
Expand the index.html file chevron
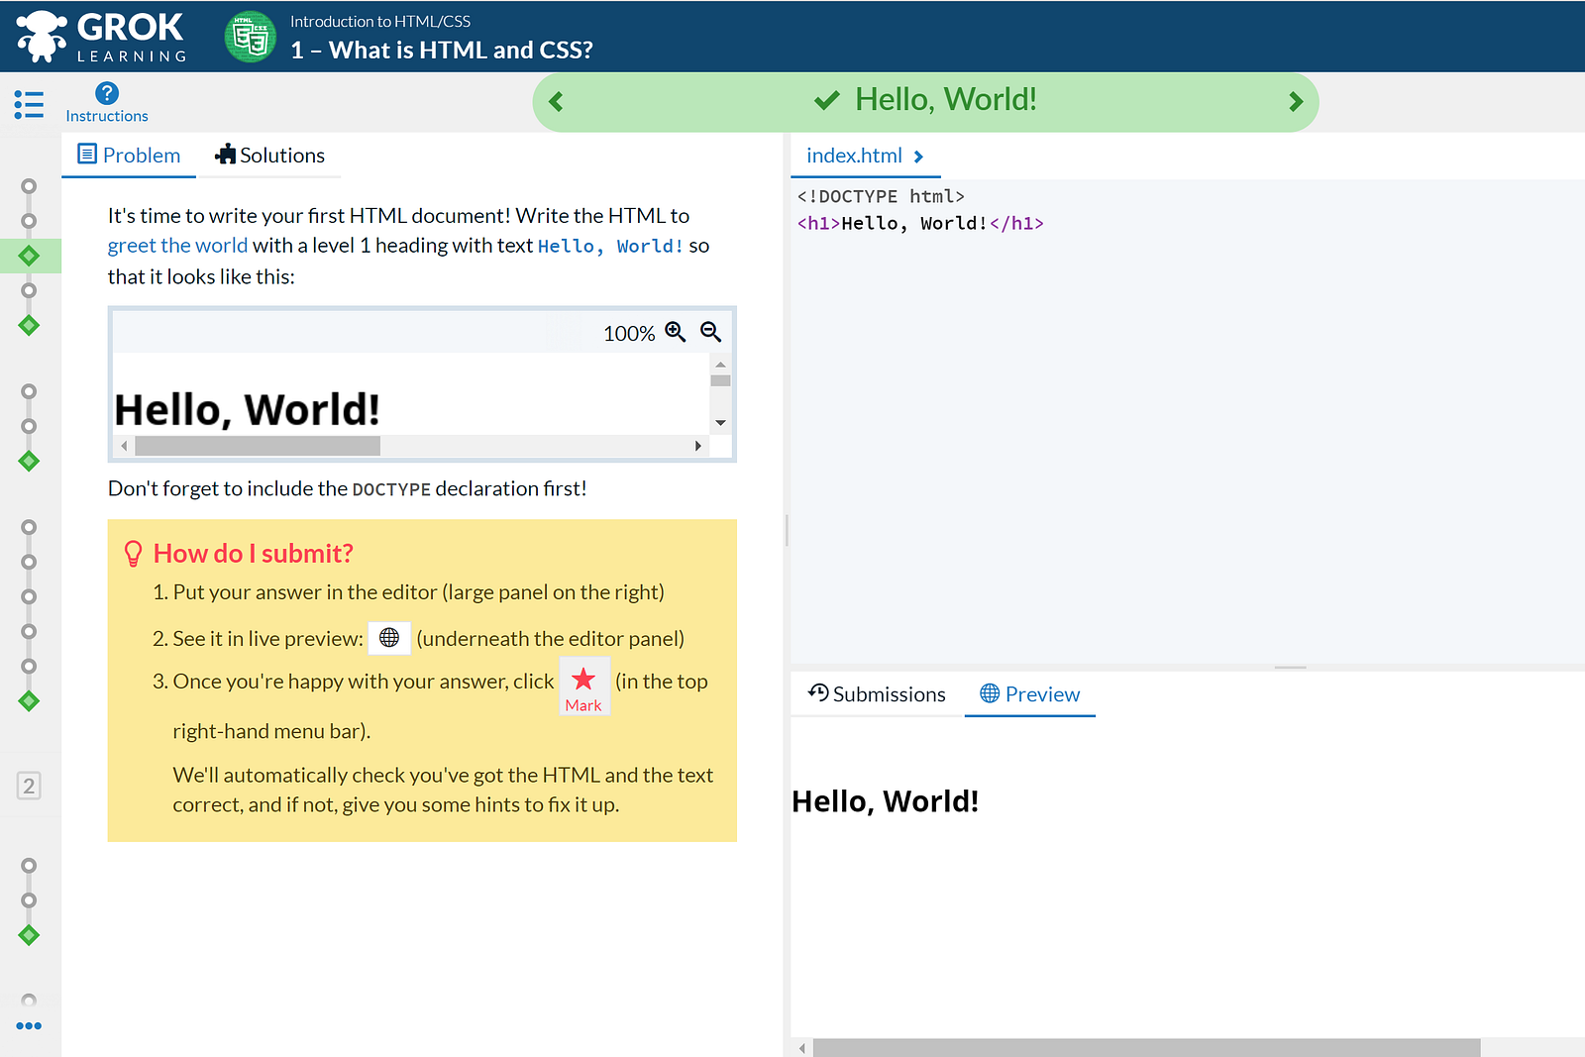click(918, 157)
